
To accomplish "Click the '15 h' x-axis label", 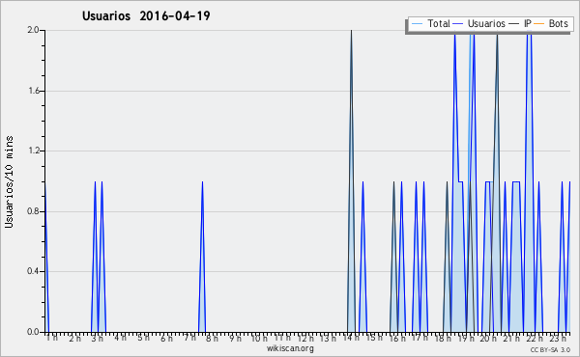I will click(374, 338).
